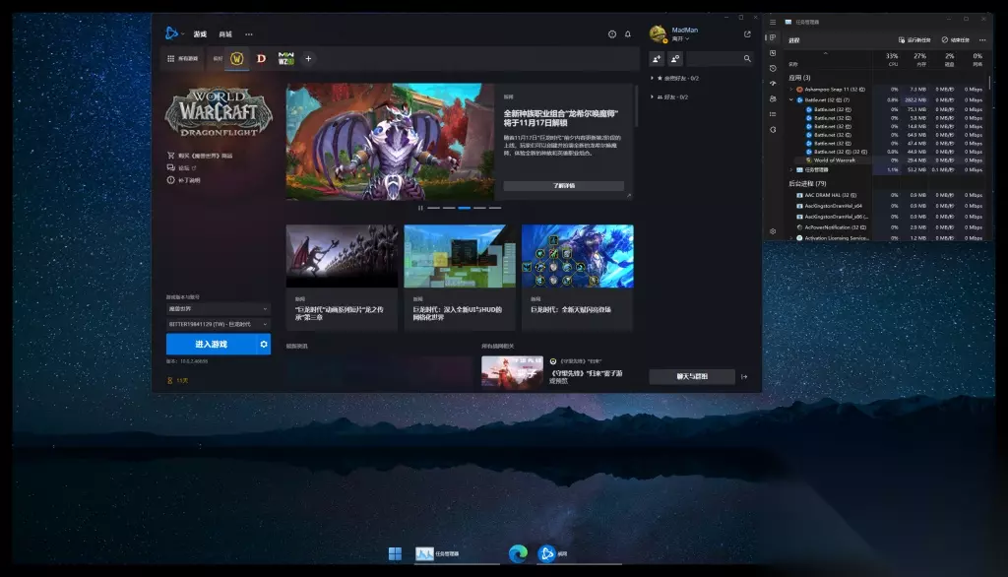
Task: Collapse the Battle.net process group in Task Manager
Action: (790, 99)
